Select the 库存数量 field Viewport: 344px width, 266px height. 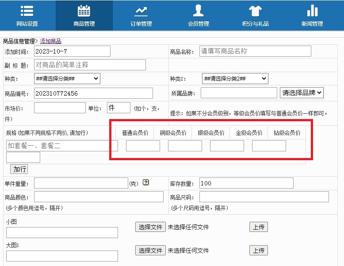246,183
